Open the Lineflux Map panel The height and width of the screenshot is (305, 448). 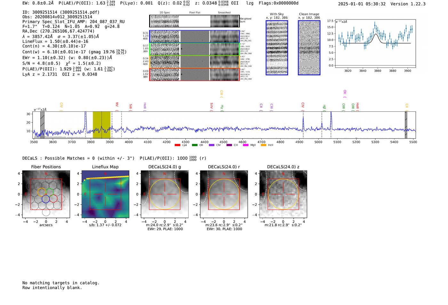[105, 194]
